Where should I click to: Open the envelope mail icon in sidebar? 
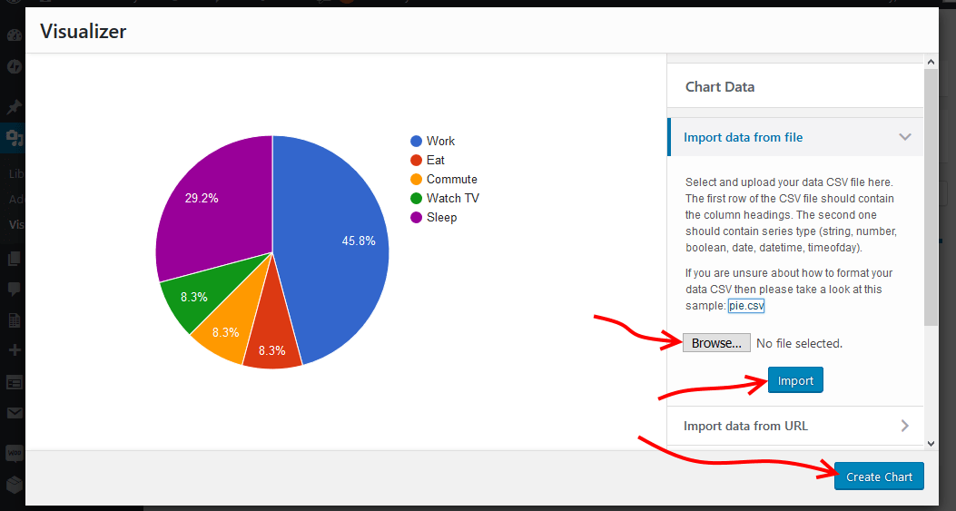coord(14,413)
